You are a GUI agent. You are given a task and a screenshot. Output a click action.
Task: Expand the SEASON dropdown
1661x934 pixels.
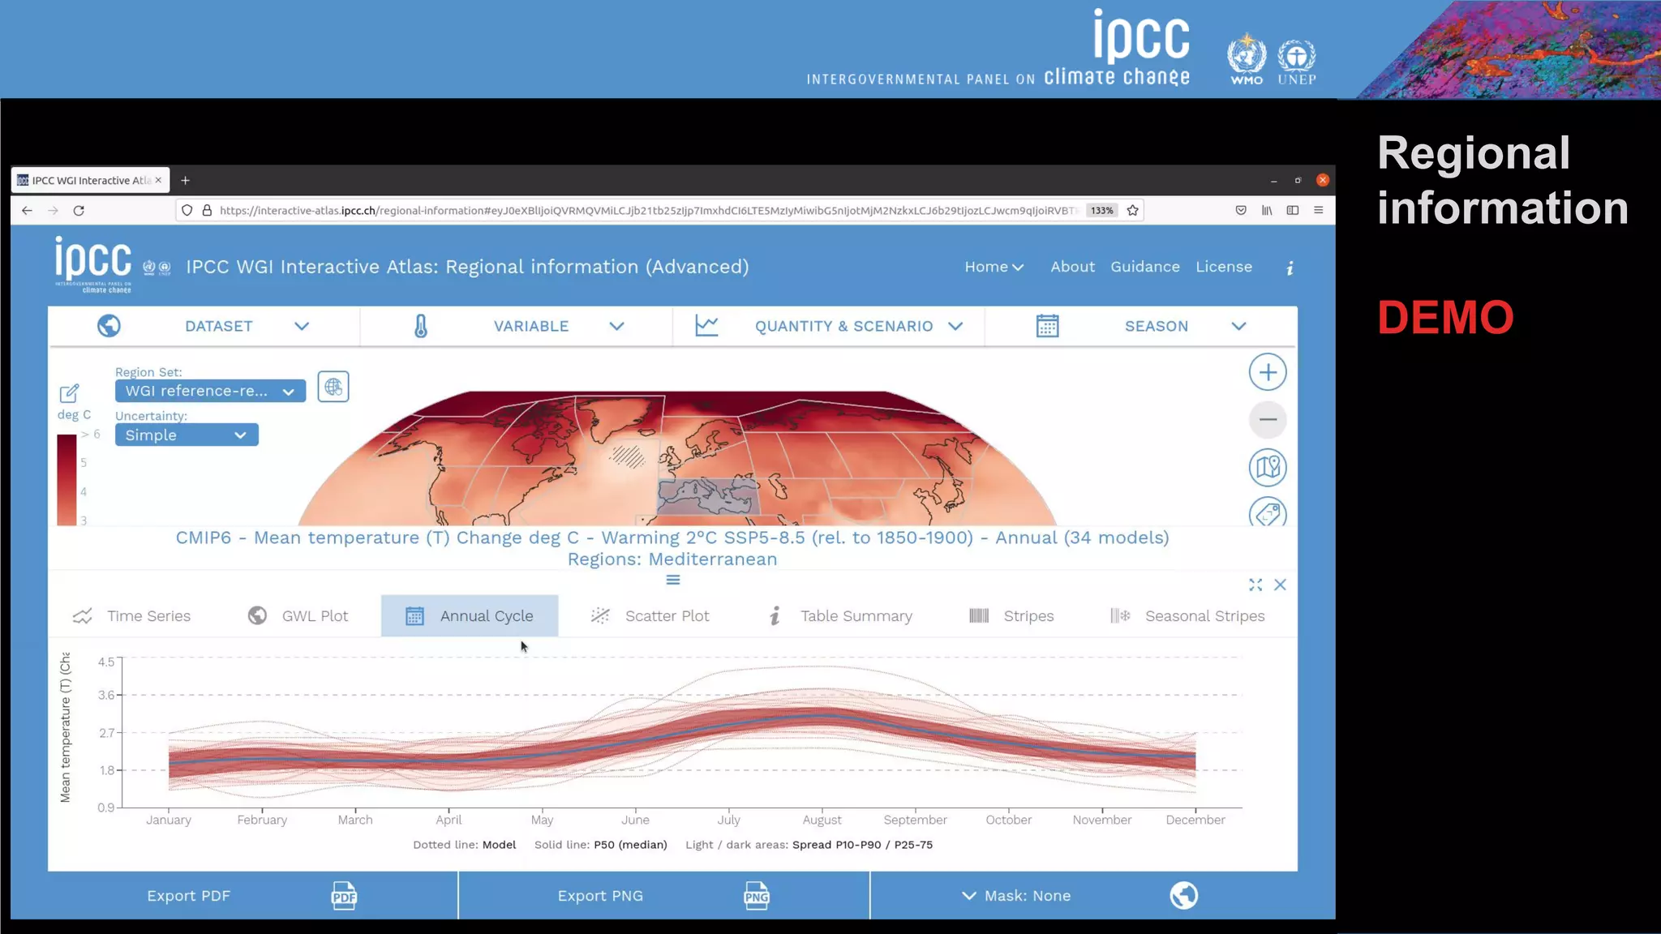1238,326
